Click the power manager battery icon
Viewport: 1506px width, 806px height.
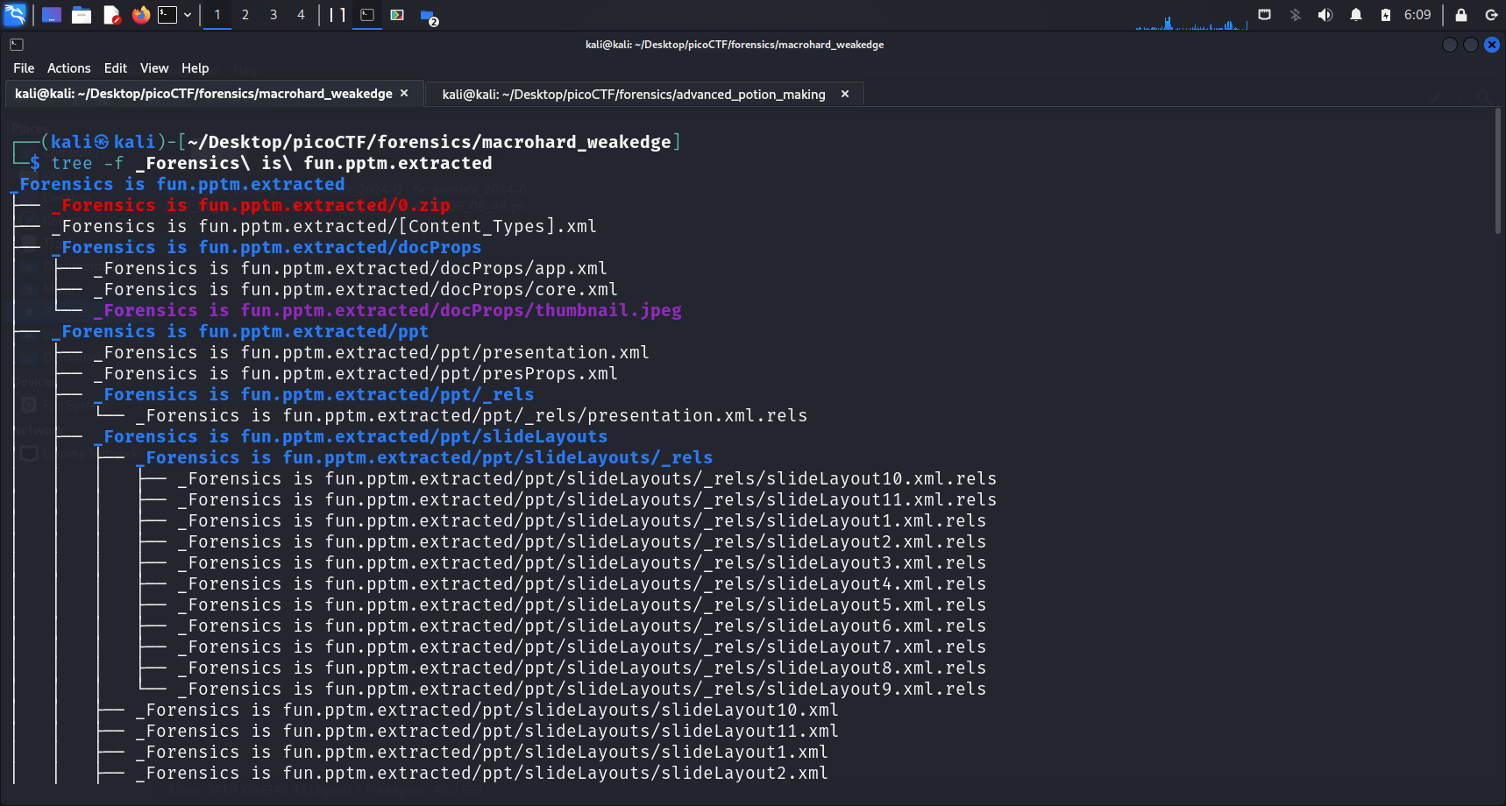1386,15
